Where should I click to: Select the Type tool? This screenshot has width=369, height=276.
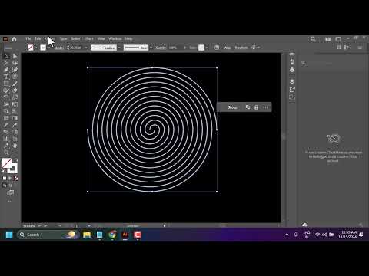tap(6, 77)
